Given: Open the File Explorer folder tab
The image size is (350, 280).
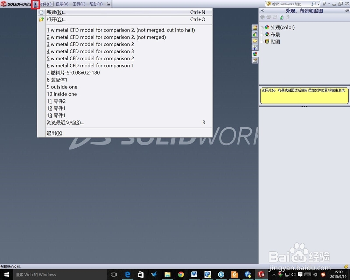Looking at the screenshot, I should (x=255, y=41).
